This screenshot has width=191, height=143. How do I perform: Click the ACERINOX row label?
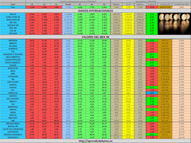[13, 49]
